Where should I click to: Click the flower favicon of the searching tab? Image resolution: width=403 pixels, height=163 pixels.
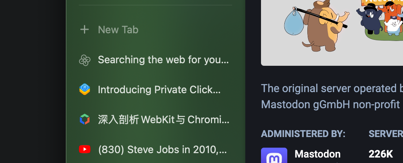tap(85, 60)
